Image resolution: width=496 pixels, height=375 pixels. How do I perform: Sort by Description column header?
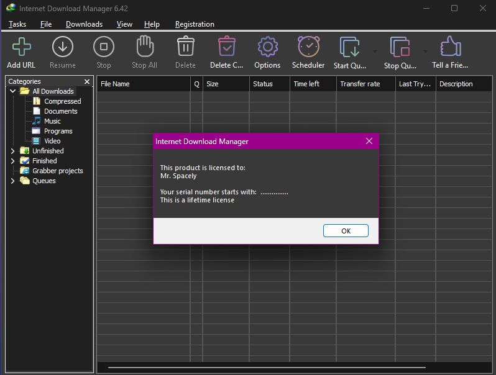464,84
